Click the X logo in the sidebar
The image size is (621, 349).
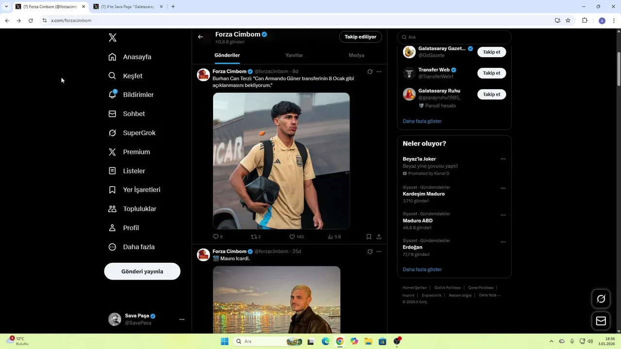(113, 38)
